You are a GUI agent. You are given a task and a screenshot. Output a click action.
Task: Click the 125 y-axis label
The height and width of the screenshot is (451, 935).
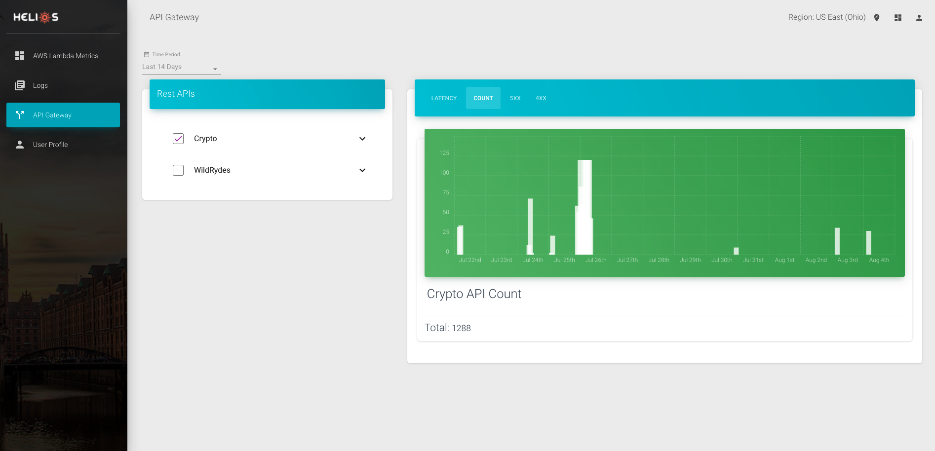pyautogui.click(x=444, y=153)
